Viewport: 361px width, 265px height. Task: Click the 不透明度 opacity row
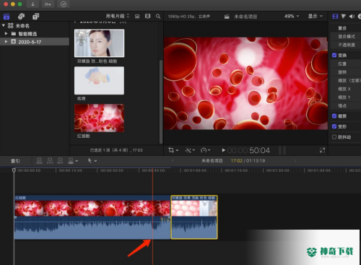[346, 45]
